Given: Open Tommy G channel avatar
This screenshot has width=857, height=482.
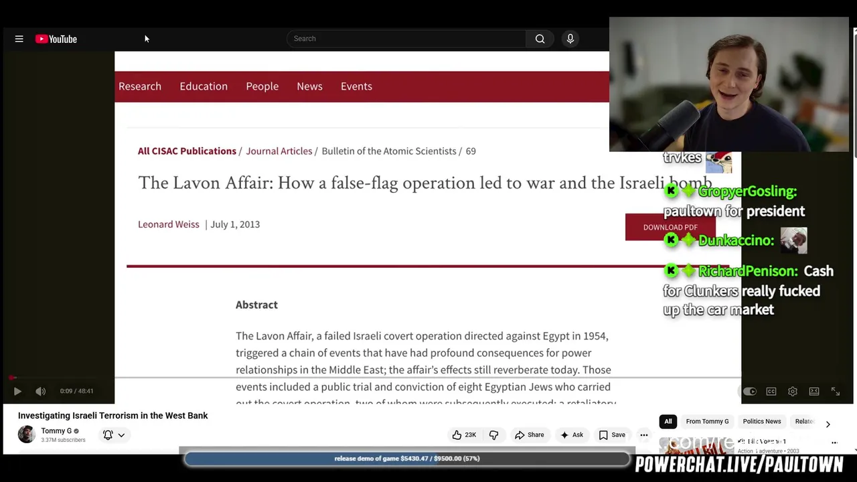Looking at the screenshot, I should click(26, 434).
